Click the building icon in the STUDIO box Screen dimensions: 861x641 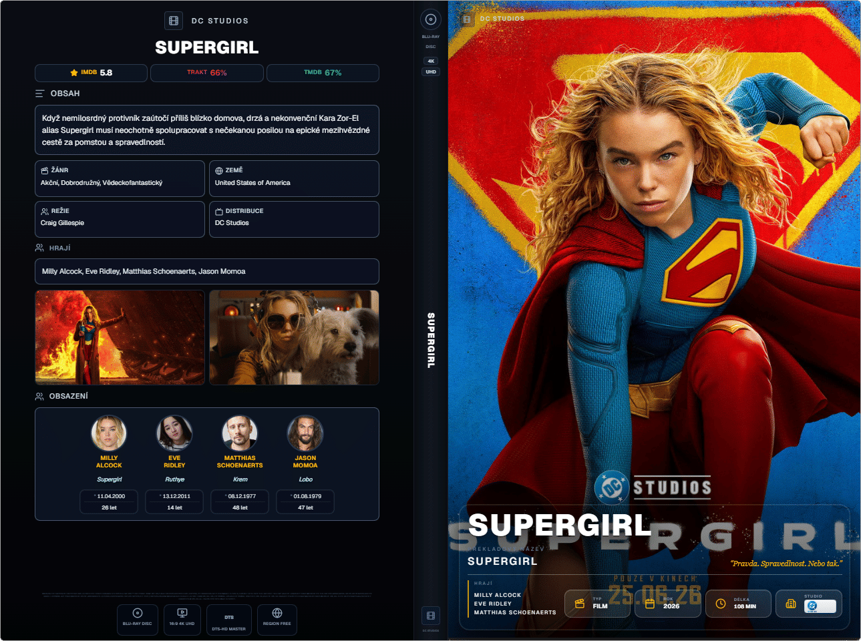point(791,604)
